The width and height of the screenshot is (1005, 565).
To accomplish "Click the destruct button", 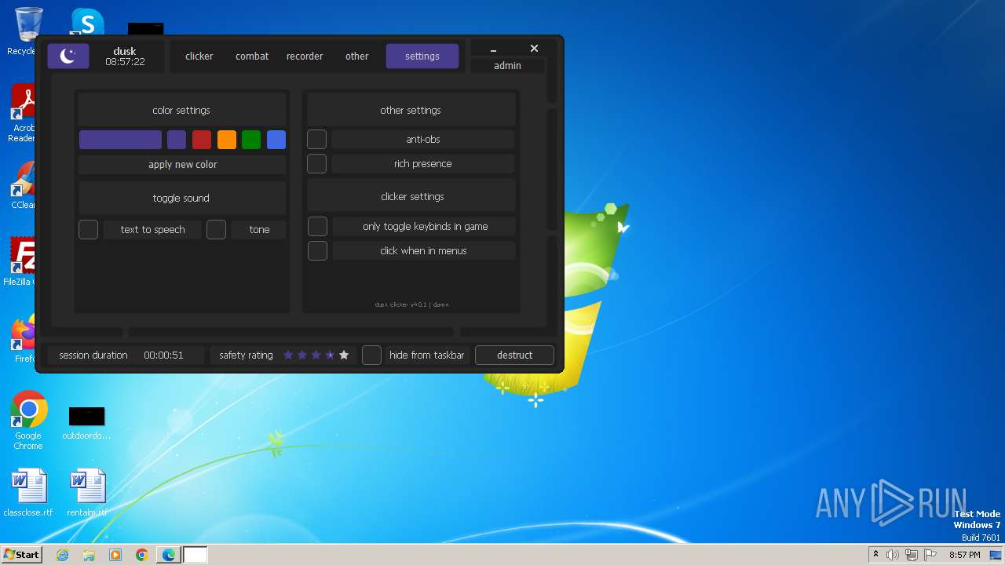I will tap(514, 355).
